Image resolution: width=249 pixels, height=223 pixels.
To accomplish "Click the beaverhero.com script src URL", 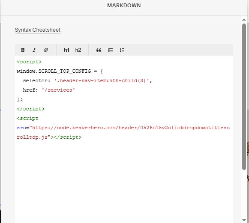I will pyautogui.click(x=123, y=128).
